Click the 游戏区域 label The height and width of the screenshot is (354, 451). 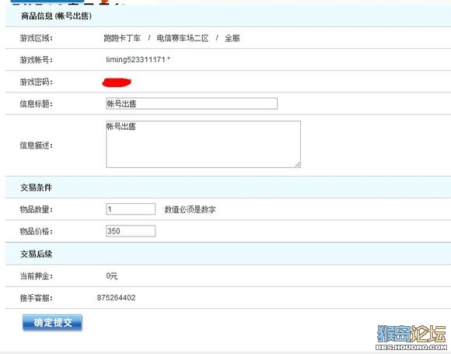(x=37, y=38)
